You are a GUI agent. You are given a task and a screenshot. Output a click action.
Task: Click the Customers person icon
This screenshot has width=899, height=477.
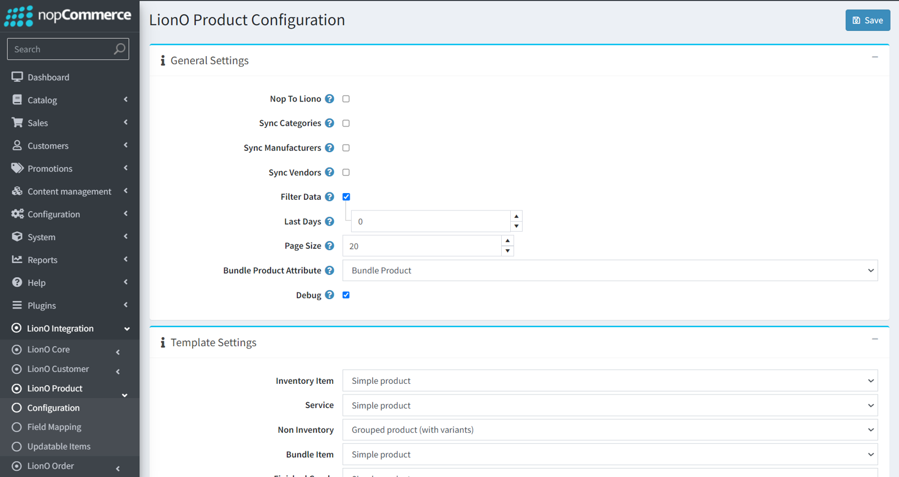click(x=17, y=145)
